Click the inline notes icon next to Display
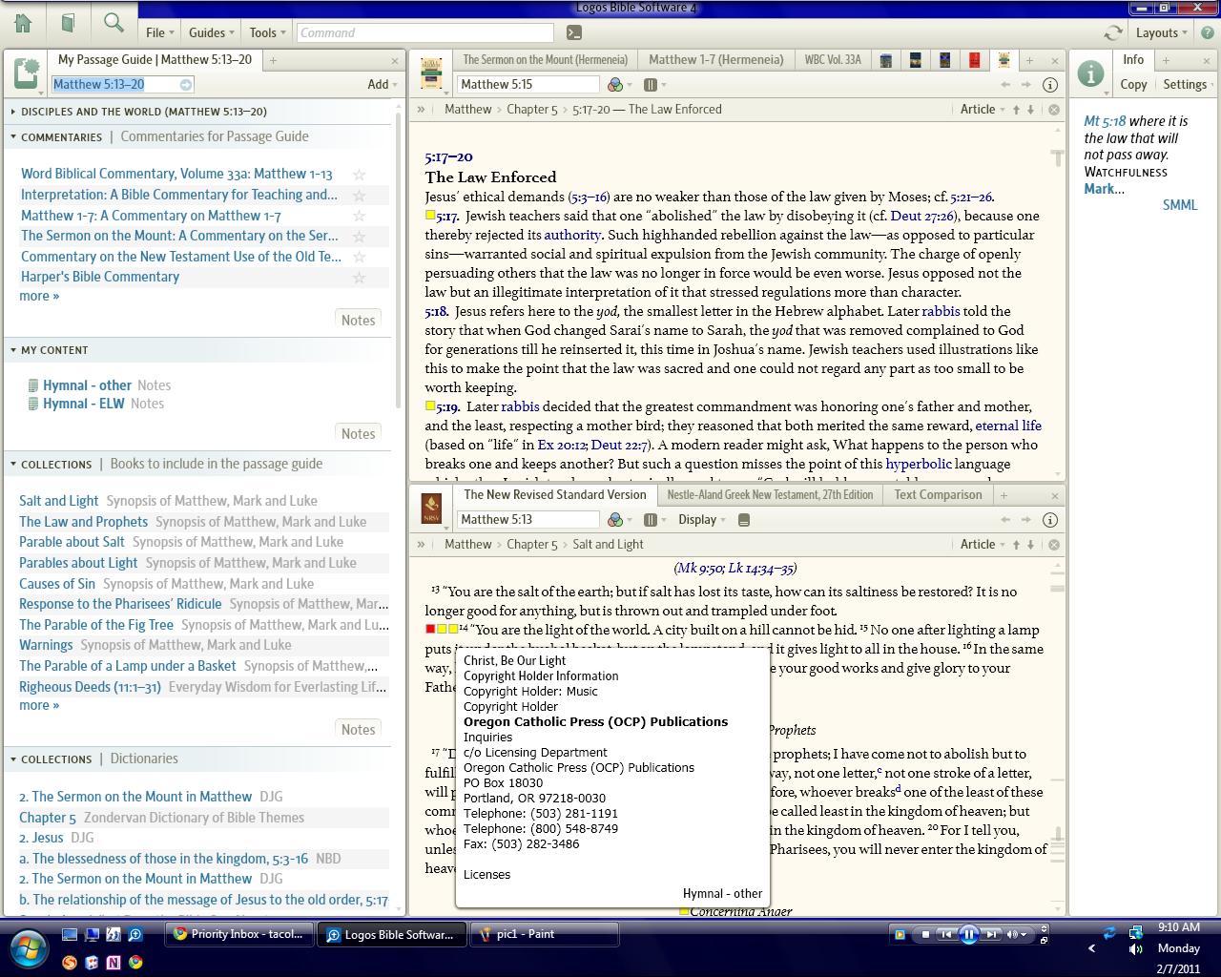The image size is (1221, 977). [744, 519]
